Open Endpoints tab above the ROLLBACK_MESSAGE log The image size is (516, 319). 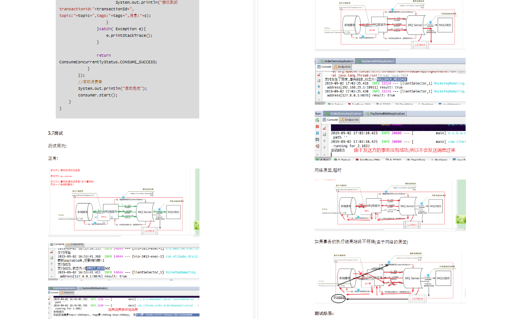[342, 67]
